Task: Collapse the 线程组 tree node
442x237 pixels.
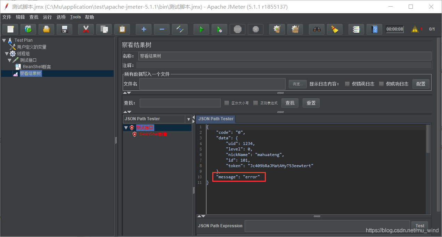Action: click(x=7, y=54)
